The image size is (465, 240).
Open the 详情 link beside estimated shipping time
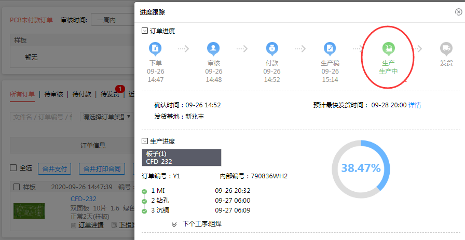[415, 105]
